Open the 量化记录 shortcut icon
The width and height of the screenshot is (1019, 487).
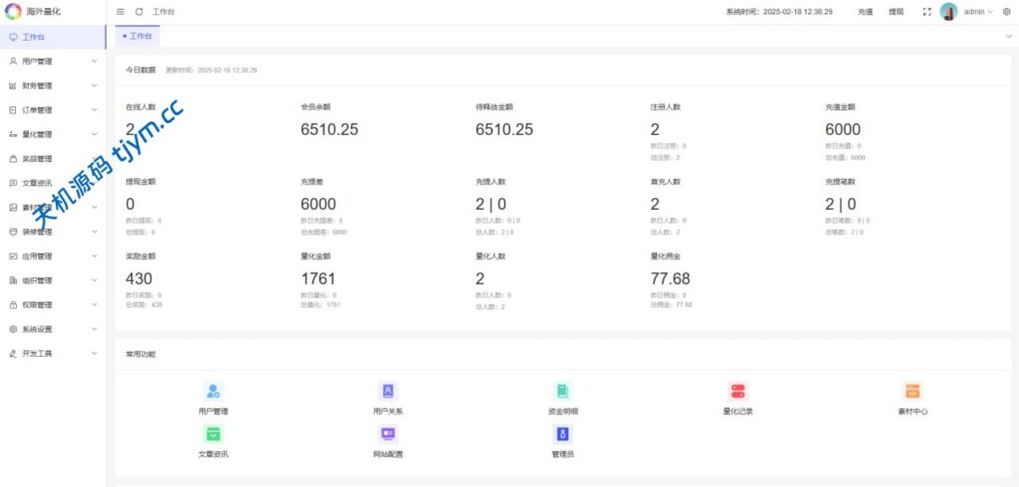tap(737, 392)
